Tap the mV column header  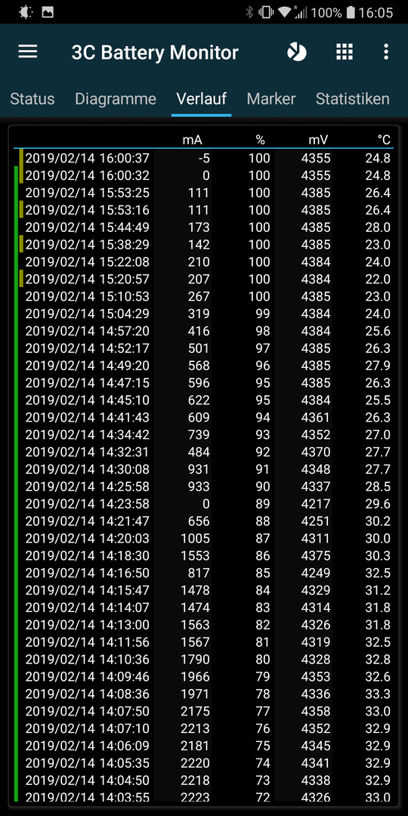pos(318,140)
